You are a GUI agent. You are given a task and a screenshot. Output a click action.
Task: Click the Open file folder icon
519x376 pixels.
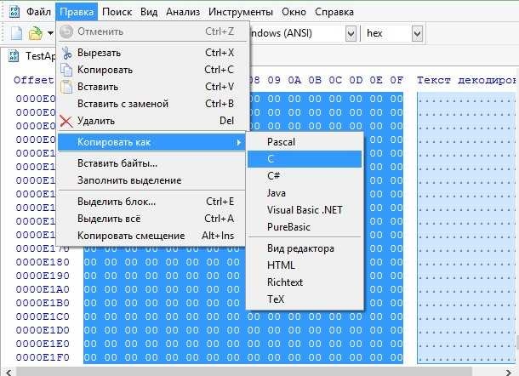(x=36, y=34)
